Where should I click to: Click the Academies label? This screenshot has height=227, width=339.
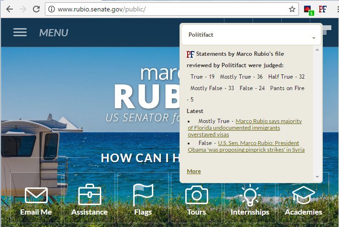click(x=304, y=212)
